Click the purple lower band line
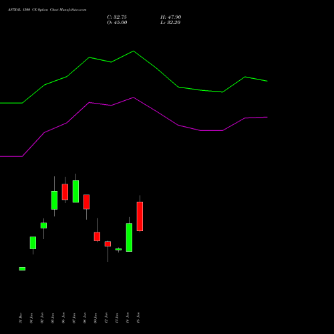 134,98
